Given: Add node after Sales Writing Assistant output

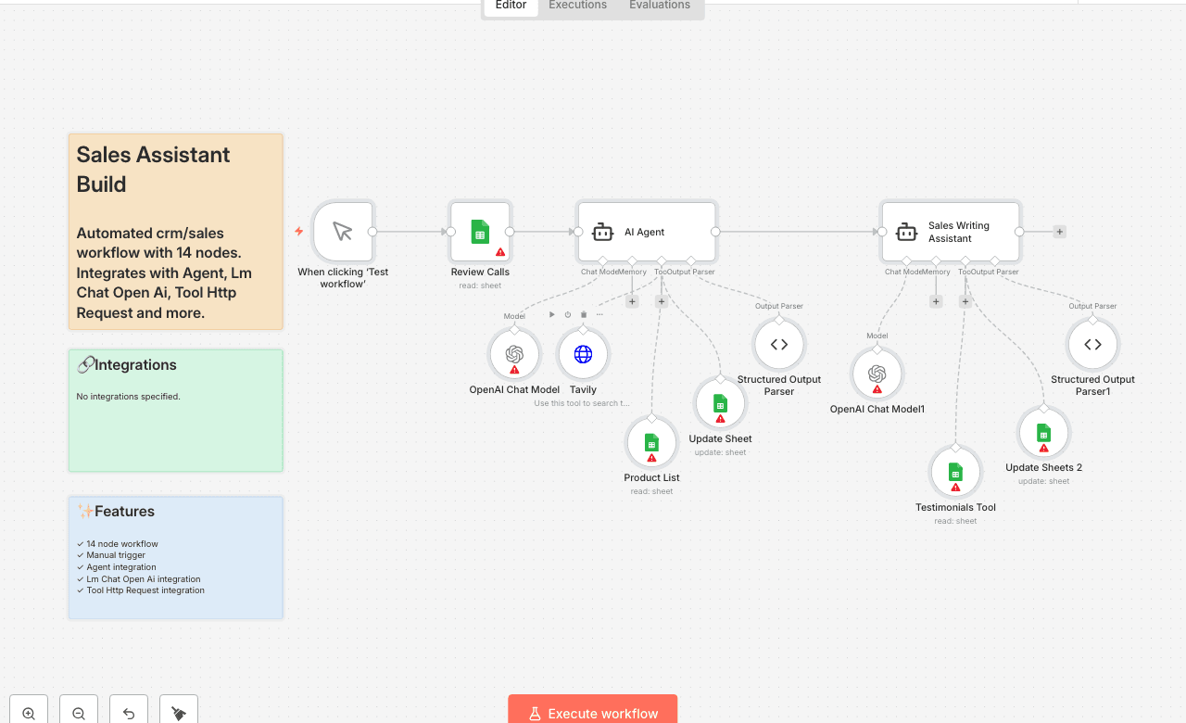Looking at the screenshot, I should pos(1059,232).
